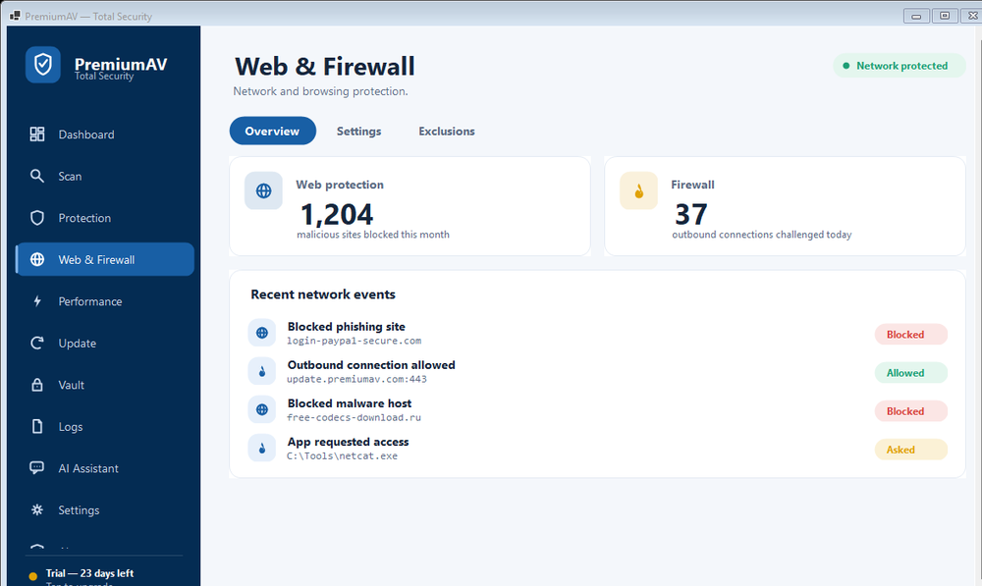This screenshot has width=982, height=586.
Task: Click the Firewall flame card icon
Action: (639, 190)
